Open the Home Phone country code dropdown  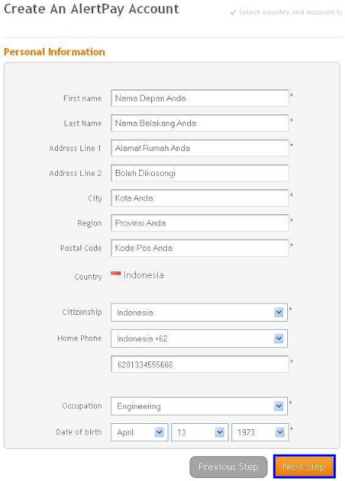199,339
